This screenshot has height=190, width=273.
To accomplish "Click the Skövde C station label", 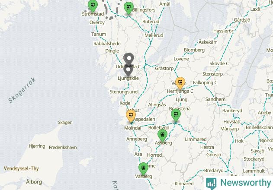I will [x=219, y=63].
